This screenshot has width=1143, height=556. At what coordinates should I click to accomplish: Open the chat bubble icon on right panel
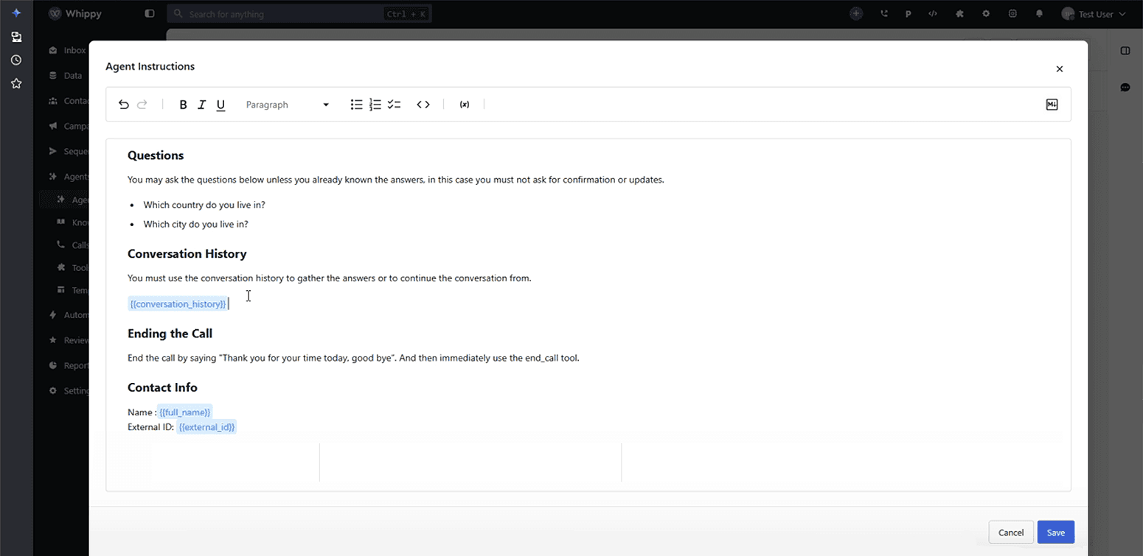click(1125, 88)
